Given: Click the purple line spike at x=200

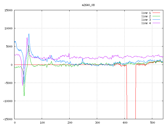Looking at the screenshot, I should click(69, 54).
